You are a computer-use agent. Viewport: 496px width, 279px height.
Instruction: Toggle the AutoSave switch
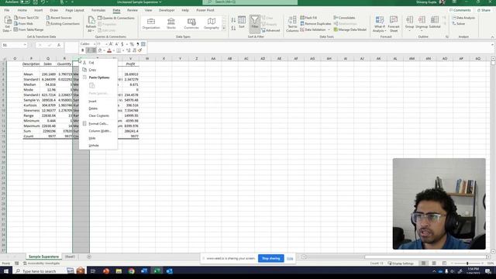tap(25, 2)
